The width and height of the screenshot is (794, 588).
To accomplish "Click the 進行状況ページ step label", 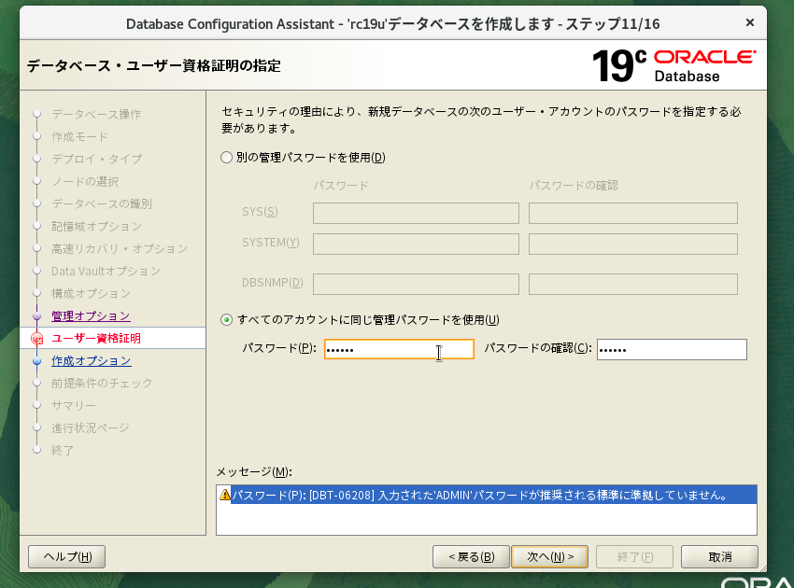I will pos(90,428).
